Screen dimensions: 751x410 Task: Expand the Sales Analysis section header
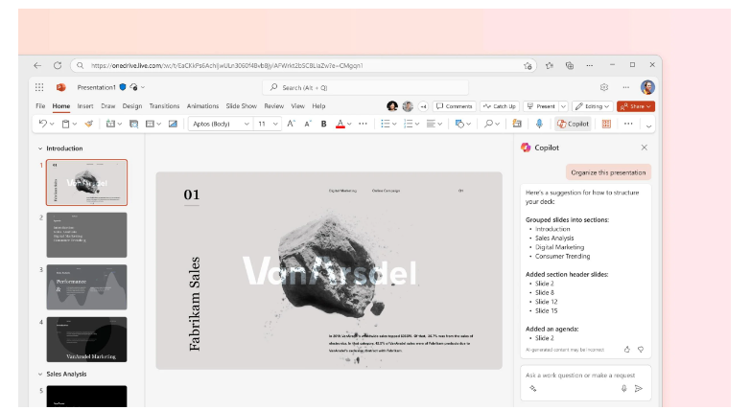[40, 374]
